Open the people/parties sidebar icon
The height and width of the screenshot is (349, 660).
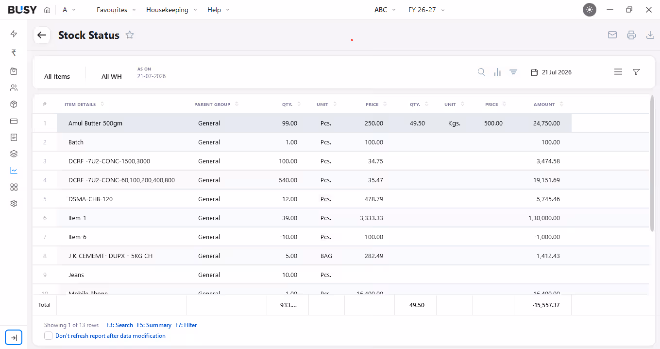(14, 88)
